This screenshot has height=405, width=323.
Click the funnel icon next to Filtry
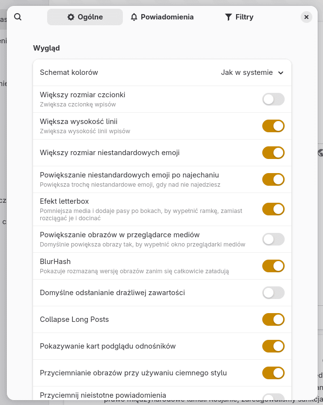coord(228,17)
